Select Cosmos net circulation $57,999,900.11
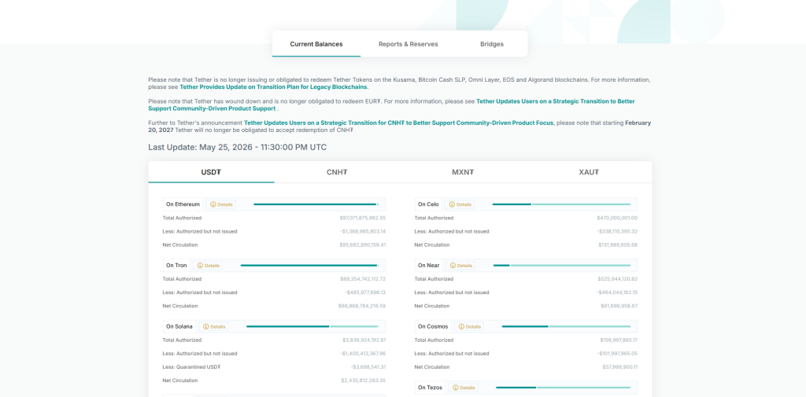 pyautogui.click(x=620, y=367)
